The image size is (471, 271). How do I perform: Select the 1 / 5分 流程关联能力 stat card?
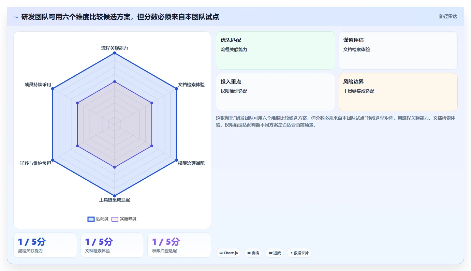tap(45, 245)
